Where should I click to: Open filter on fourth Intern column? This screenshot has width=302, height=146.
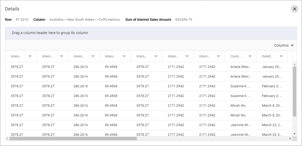(x=124, y=56)
